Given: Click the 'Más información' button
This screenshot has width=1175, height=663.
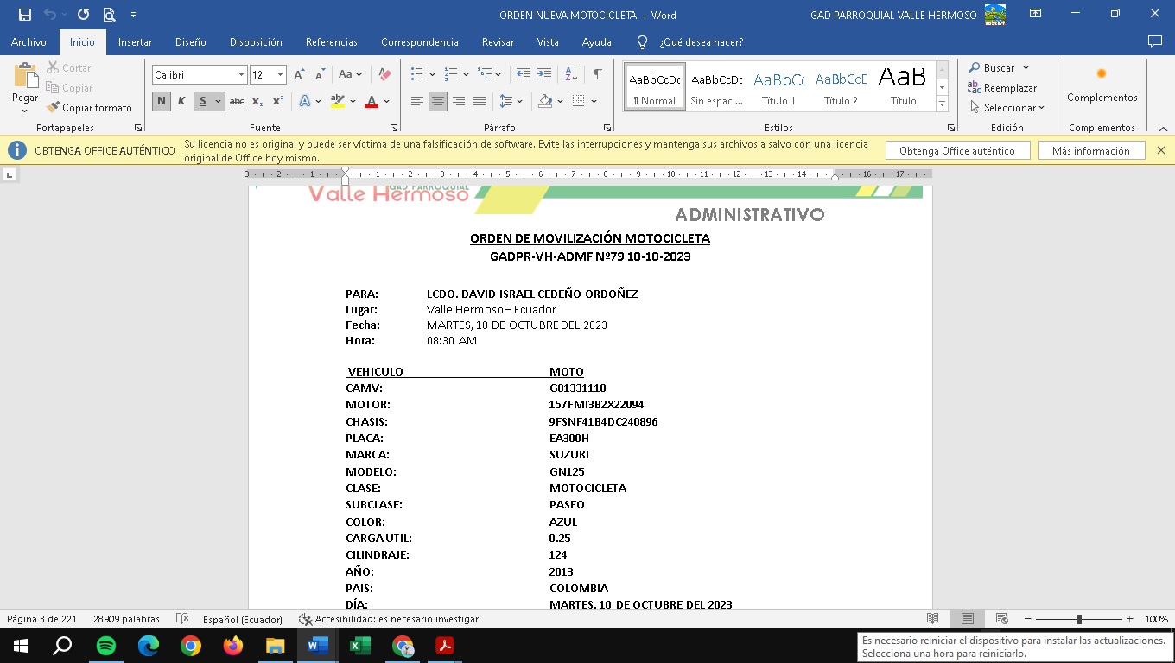Looking at the screenshot, I should point(1090,151).
